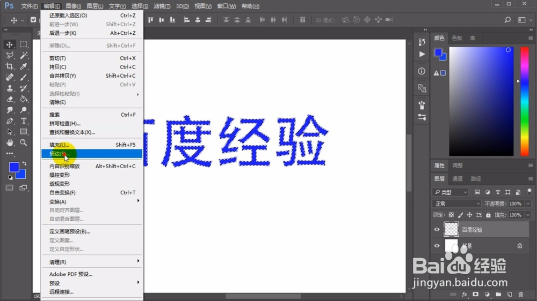Viewport: 537px width, 301px height.
Task: Open the Actions play panel icon
Action: tap(422, 54)
